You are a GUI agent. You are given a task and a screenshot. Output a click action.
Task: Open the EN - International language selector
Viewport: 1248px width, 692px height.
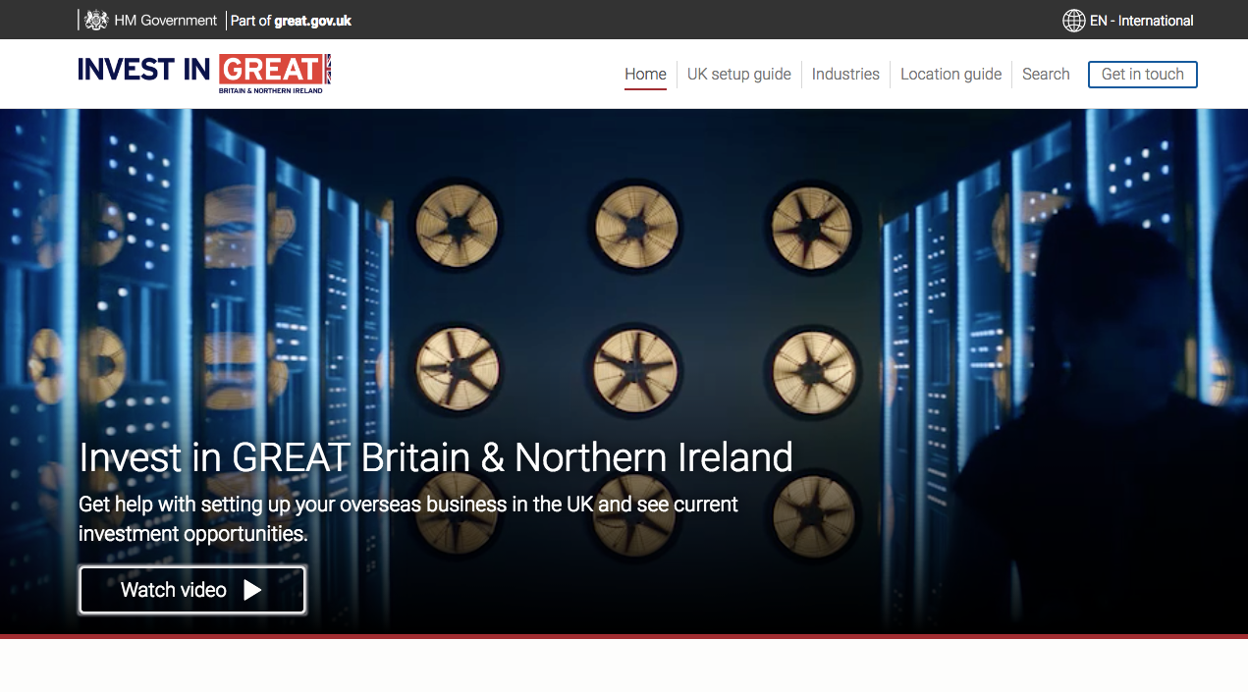click(x=1141, y=21)
